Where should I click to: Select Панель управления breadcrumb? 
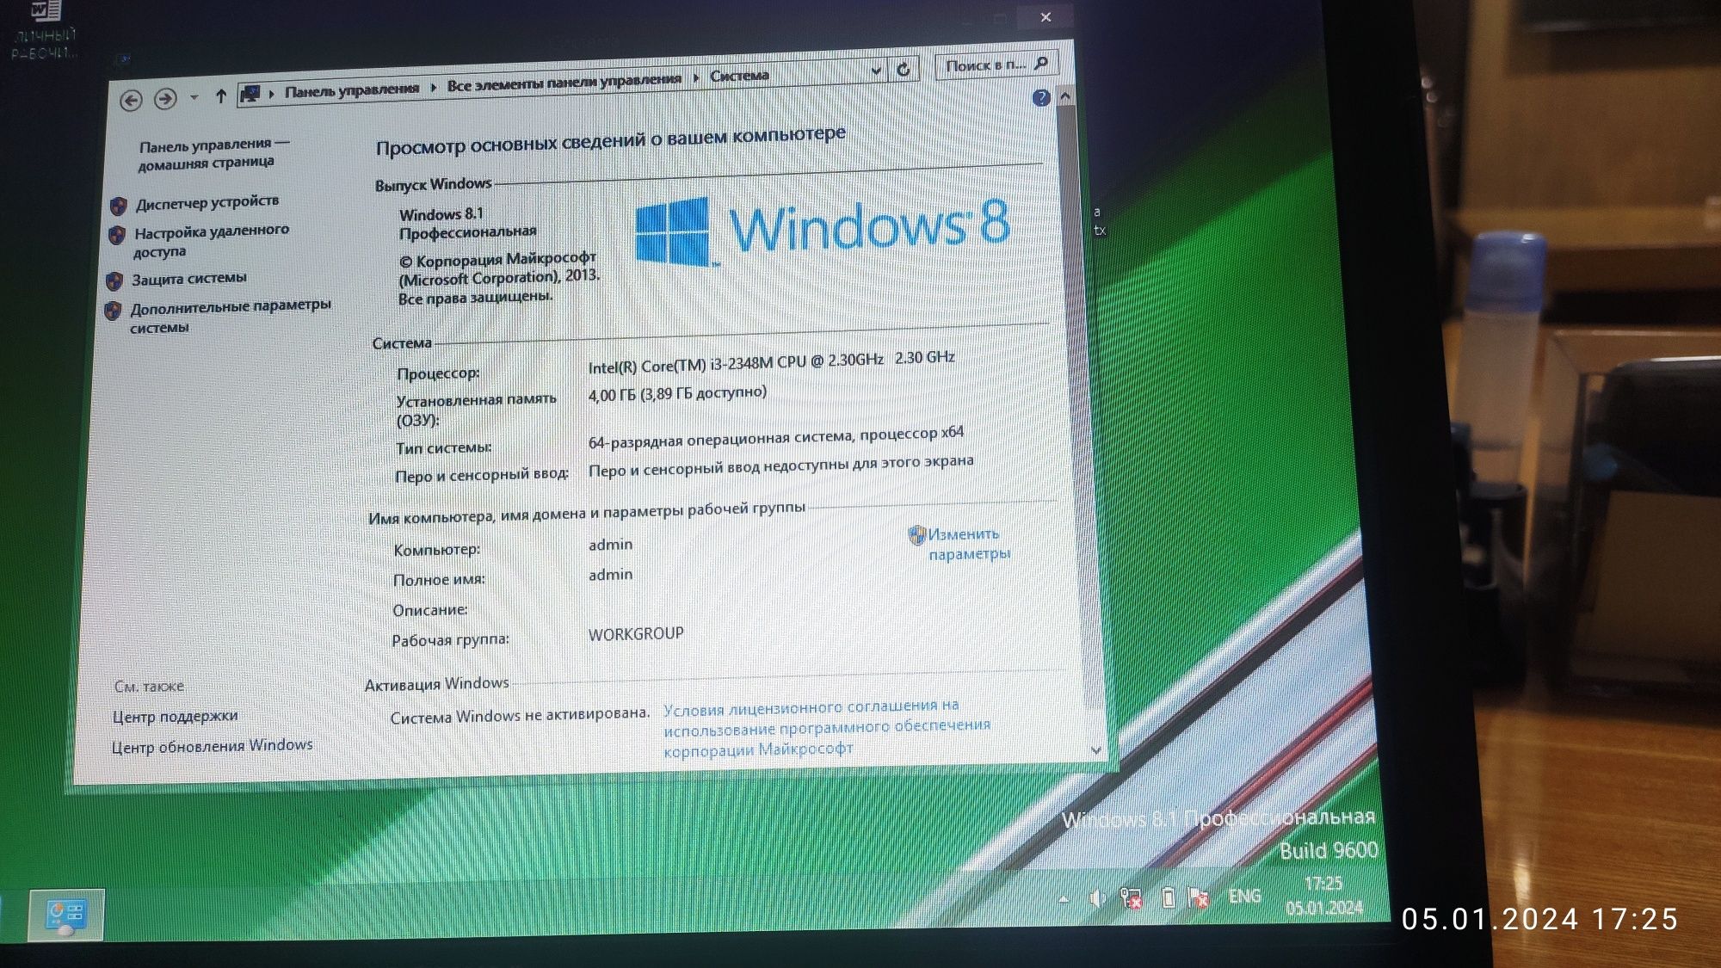click(352, 89)
